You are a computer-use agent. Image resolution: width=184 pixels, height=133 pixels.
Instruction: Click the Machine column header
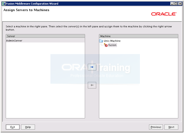click(x=138, y=36)
